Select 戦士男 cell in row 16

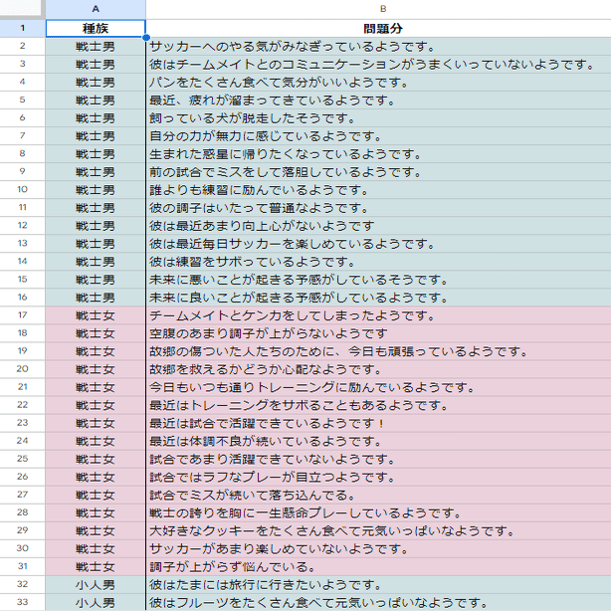[96, 298]
